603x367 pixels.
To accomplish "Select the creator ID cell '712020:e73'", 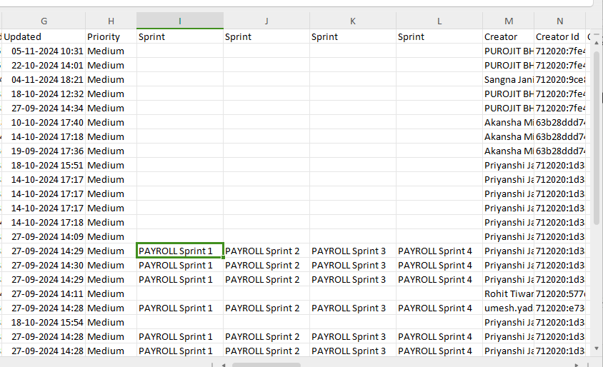I will point(559,308).
